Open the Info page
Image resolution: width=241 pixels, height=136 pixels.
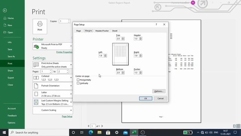[x=9, y=42]
